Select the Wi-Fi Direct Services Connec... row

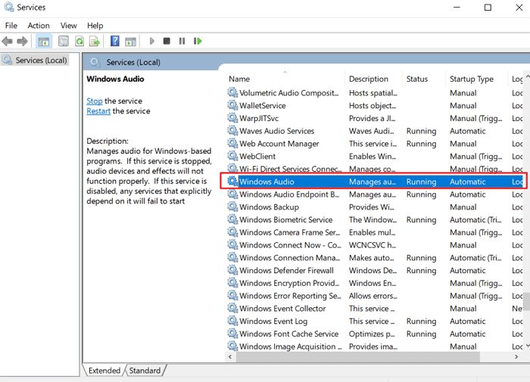pos(374,169)
